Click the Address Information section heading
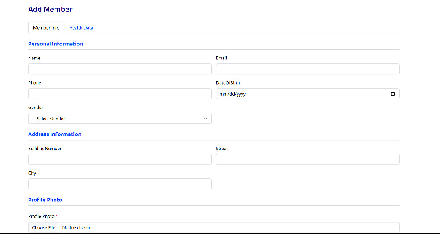This screenshot has height=234, width=440. [x=55, y=134]
